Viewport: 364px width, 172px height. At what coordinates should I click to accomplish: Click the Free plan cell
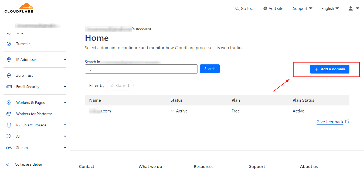point(236,111)
